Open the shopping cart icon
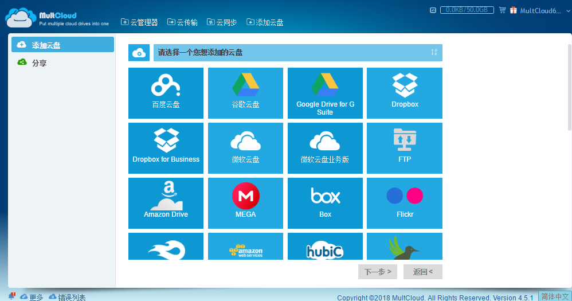 502,10
